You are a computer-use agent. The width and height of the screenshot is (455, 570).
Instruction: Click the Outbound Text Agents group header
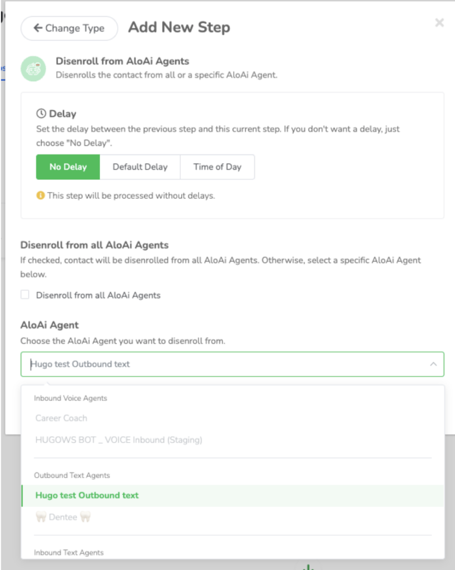[x=72, y=475]
